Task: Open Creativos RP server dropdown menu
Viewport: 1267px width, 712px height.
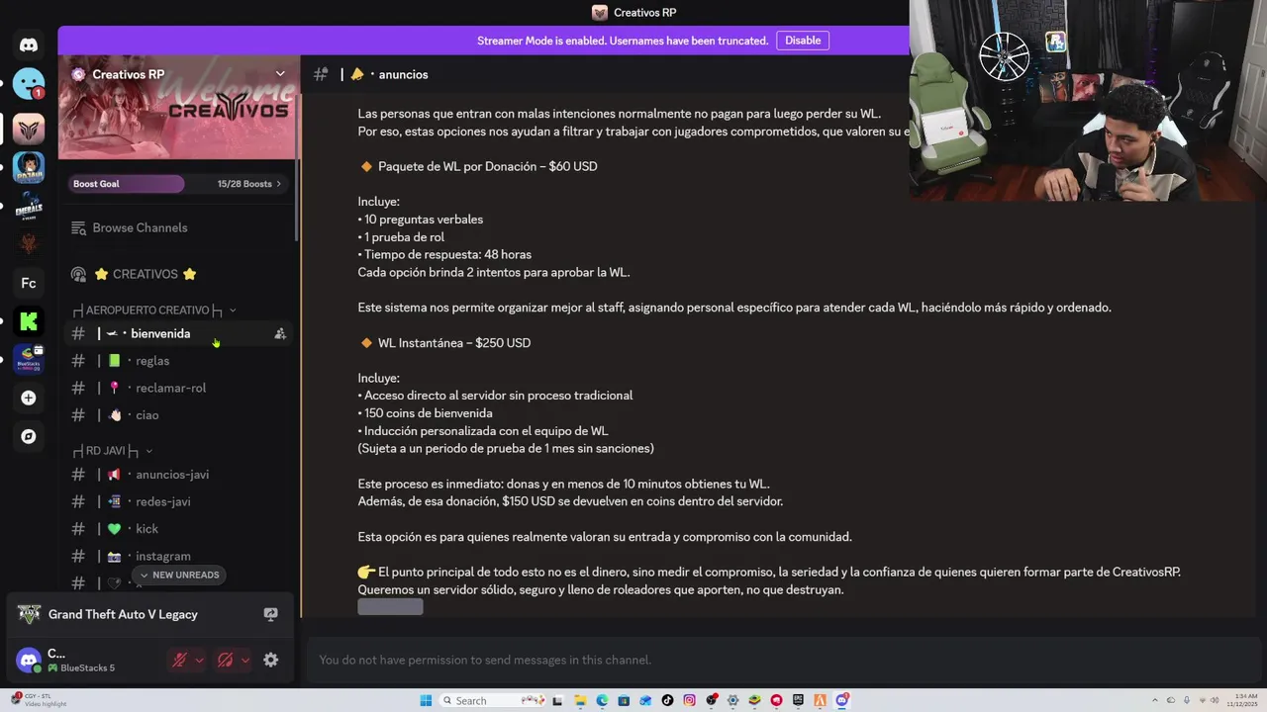Action: coord(280,74)
